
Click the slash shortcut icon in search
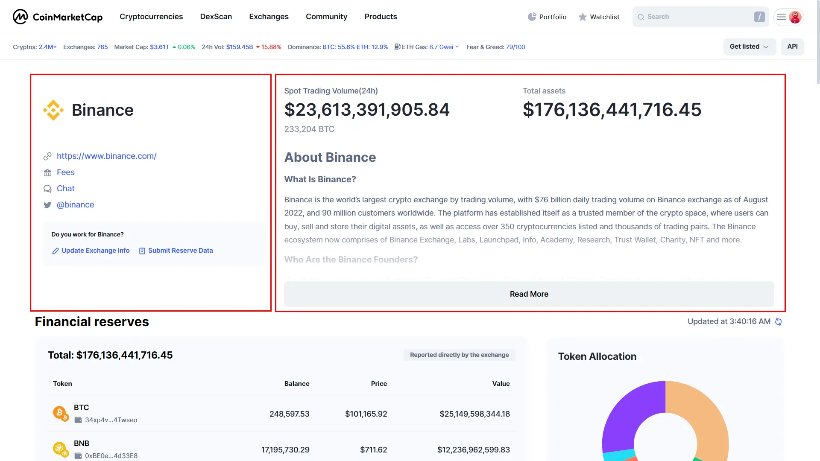click(759, 17)
